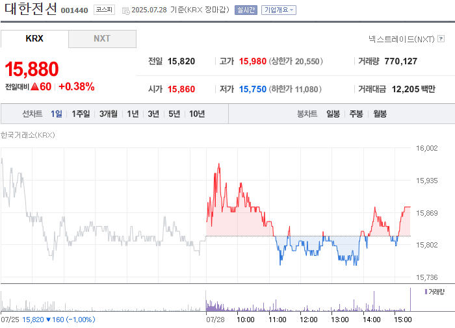This screenshot has height=328, width=455.
Task: Click the high price 15,980
Action: 252,61
